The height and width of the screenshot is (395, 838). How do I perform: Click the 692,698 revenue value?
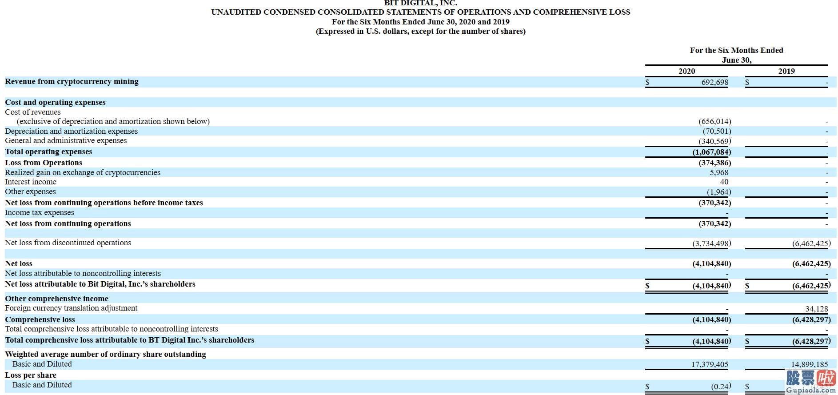pos(714,82)
